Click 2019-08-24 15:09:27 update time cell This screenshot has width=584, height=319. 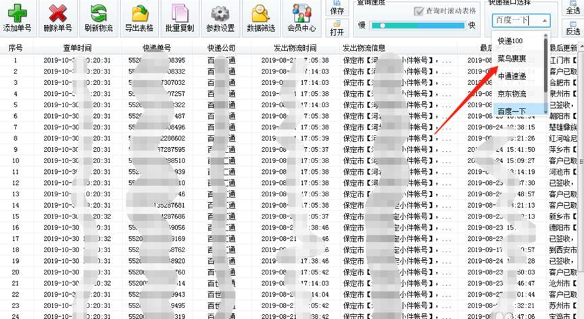501,161
